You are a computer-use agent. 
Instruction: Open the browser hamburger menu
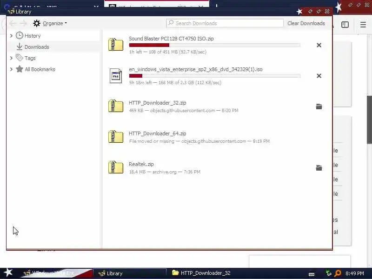click(x=363, y=25)
